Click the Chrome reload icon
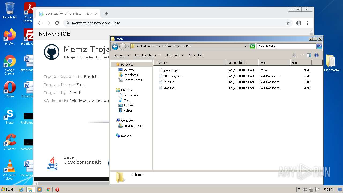The image size is (343, 193). click(57, 23)
